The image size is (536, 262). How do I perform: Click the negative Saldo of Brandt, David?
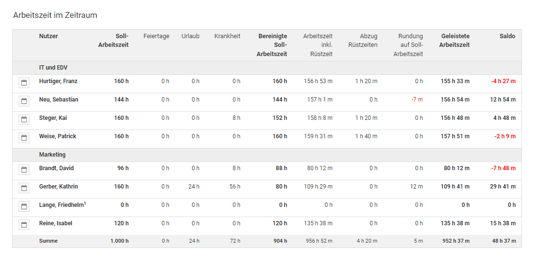point(503,168)
